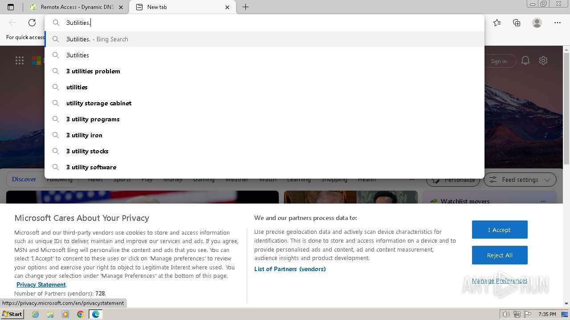
Task: Select '3 utility software' suggestion
Action: [265, 167]
